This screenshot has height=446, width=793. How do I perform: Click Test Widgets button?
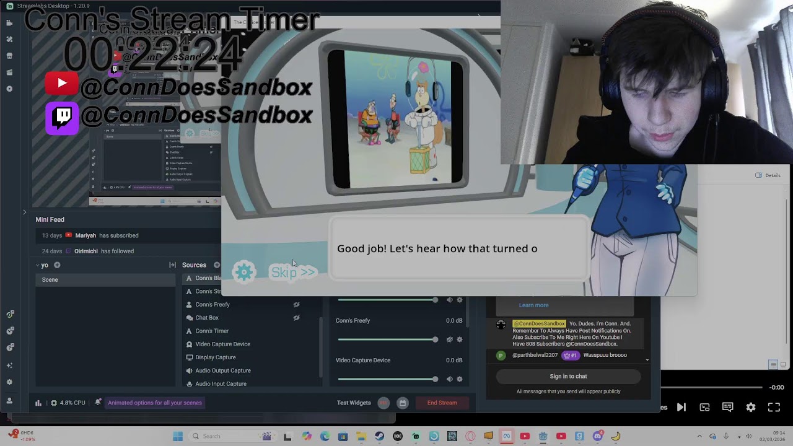(354, 403)
